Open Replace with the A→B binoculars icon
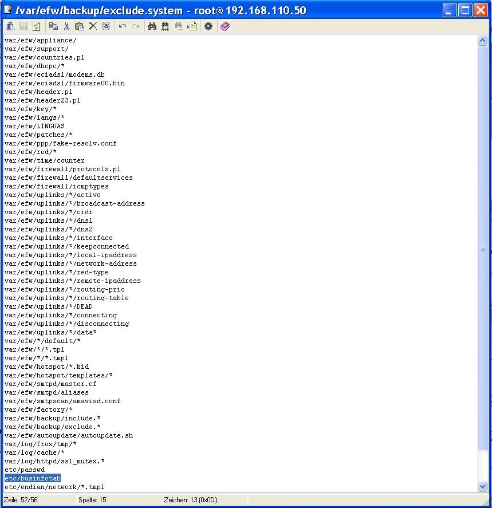Image resolution: width=492 pixels, height=508 pixels. point(166,26)
